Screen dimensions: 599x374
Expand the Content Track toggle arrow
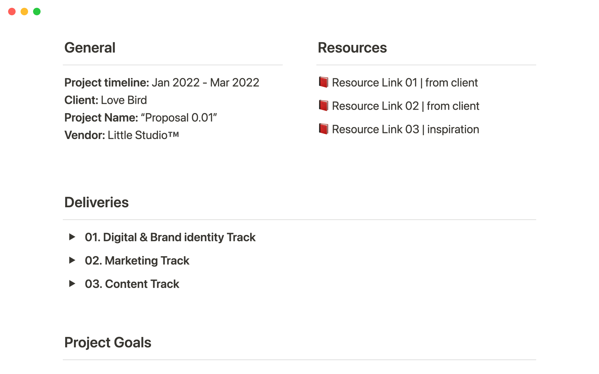click(72, 284)
